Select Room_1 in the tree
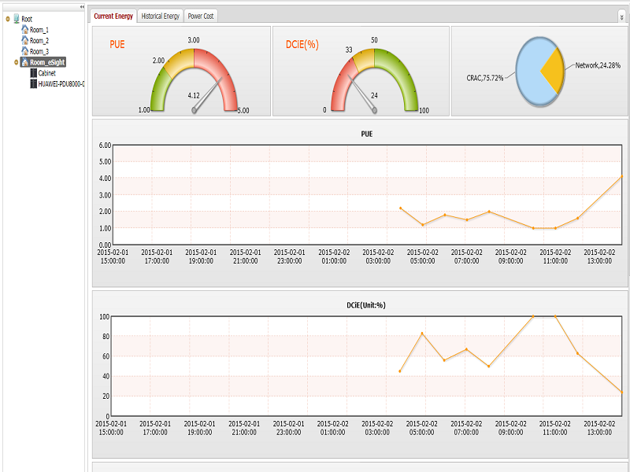 [39, 30]
